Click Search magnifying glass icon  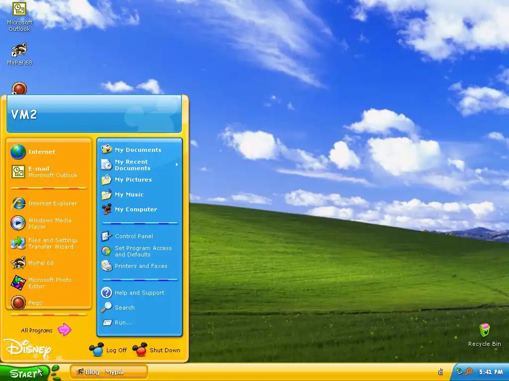106,307
